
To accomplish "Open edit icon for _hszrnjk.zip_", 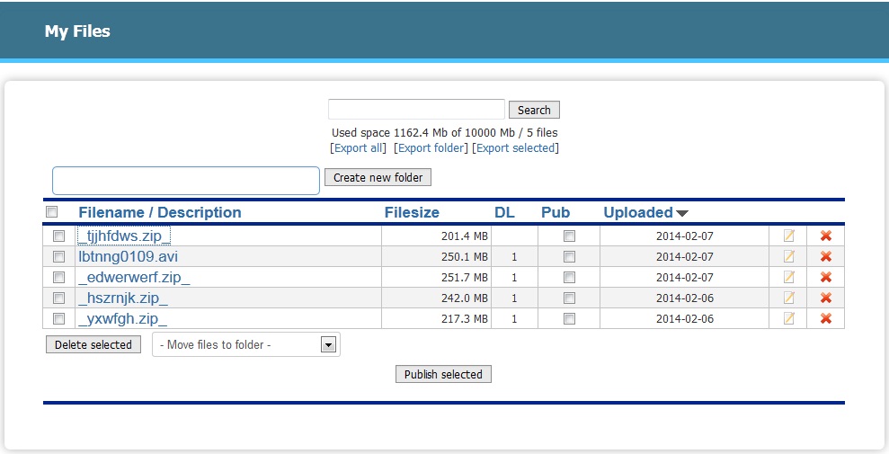I will tap(789, 298).
